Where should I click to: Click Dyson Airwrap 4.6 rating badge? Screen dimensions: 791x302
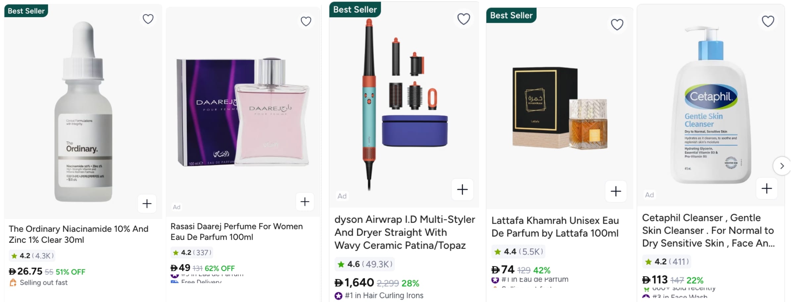(x=365, y=264)
